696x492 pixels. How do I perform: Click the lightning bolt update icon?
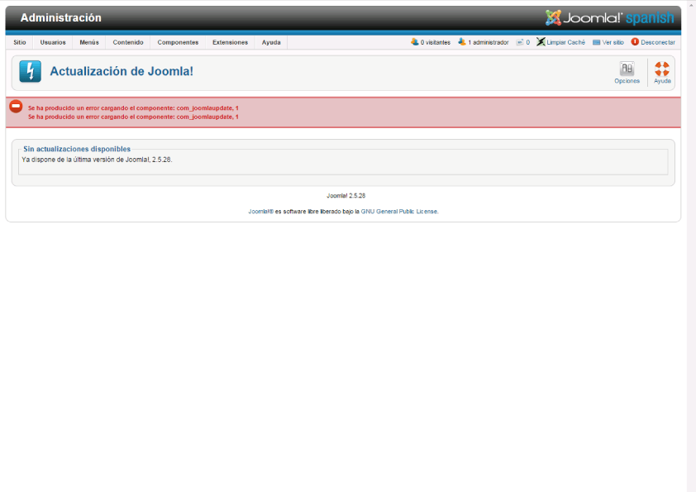pyautogui.click(x=31, y=71)
